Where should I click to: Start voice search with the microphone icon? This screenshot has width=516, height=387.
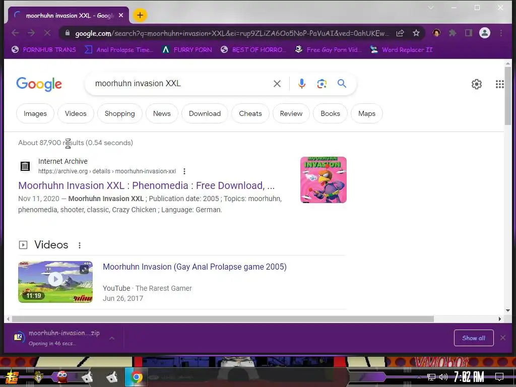(x=301, y=84)
